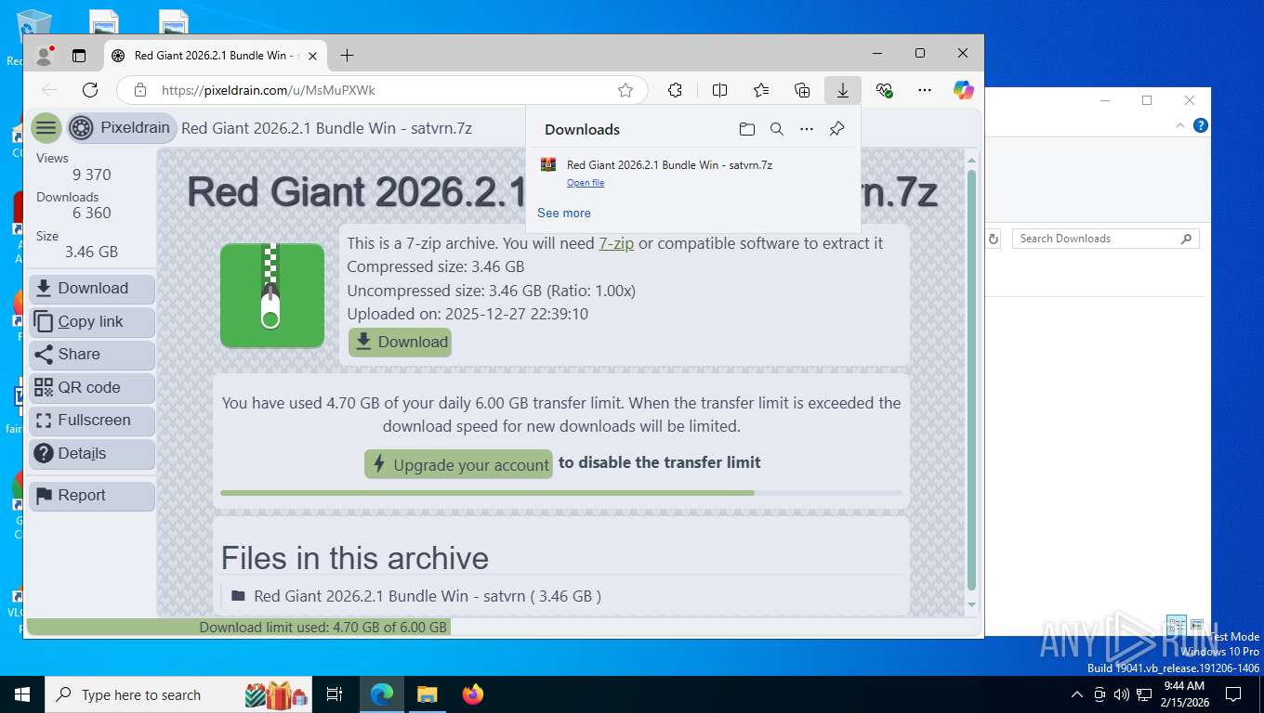
Task: Open Explorer window help icon
Action: (x=1200, y=125)
